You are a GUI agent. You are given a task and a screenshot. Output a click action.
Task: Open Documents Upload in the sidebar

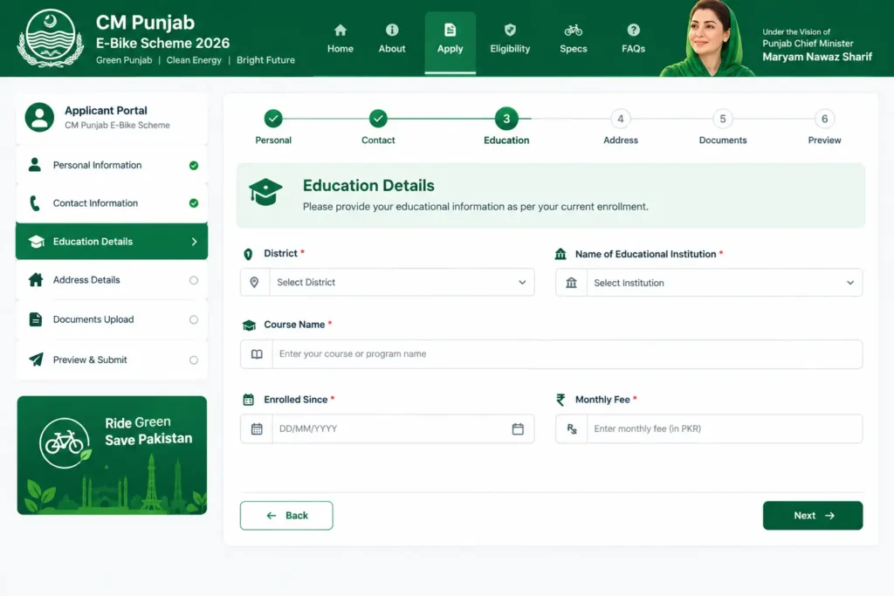[x=112, y=319]
